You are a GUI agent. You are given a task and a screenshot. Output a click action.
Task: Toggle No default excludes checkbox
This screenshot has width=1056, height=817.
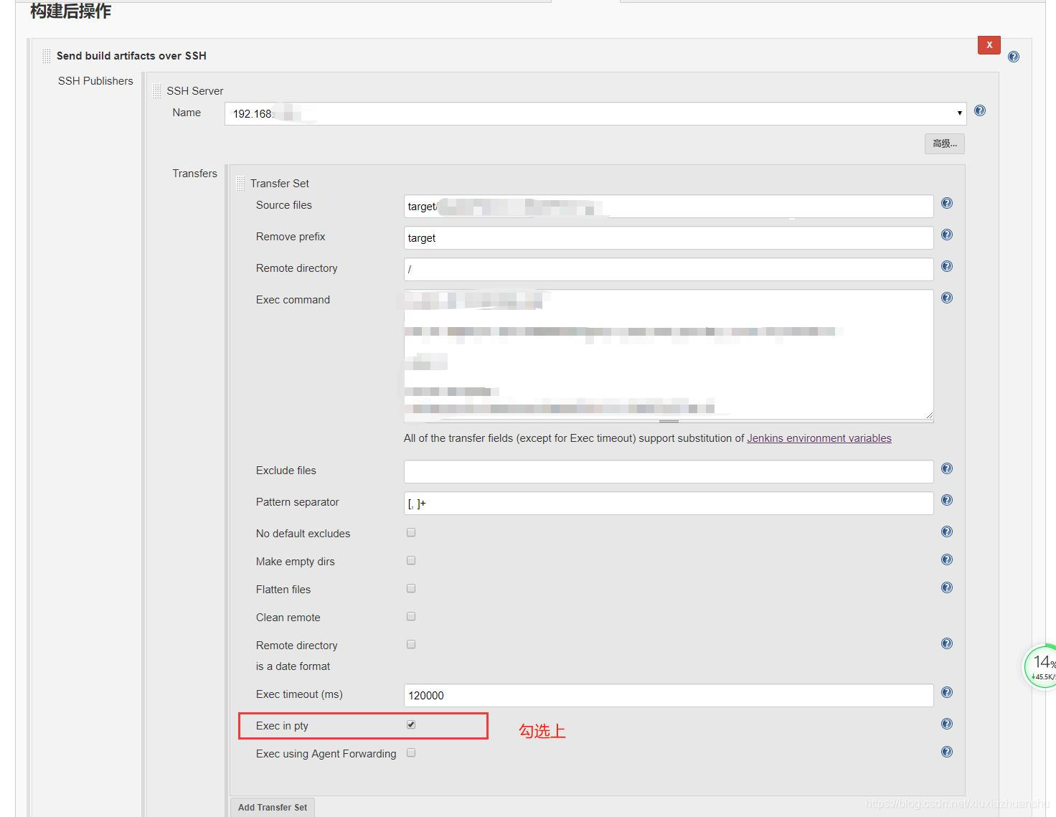pos(411,532)
